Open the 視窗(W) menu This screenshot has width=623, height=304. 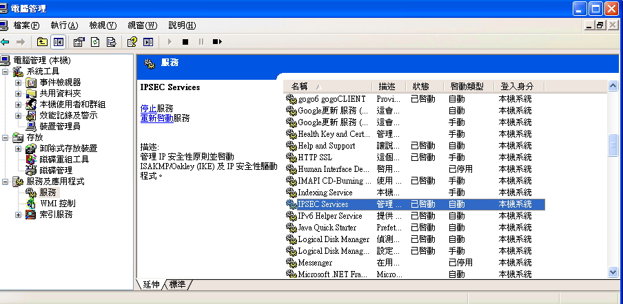142,25
